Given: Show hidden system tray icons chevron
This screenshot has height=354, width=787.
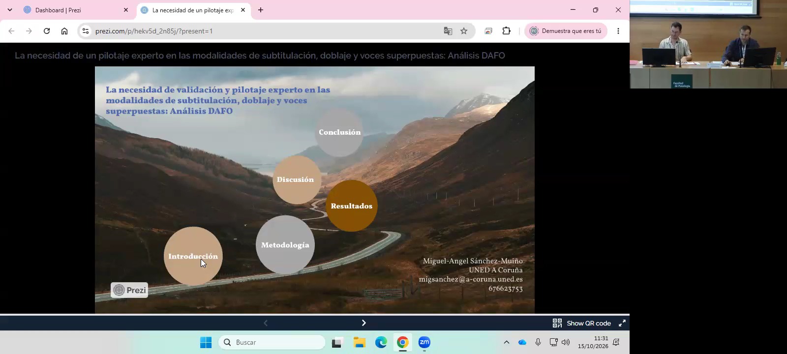Looking at the screenshot, I should [506, 342].
